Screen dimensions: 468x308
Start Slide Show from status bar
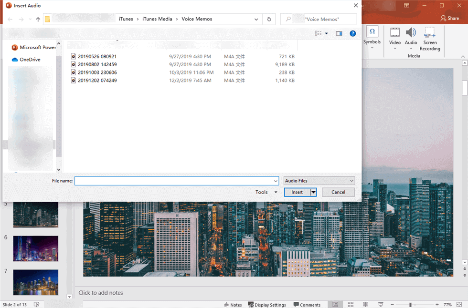[x=381, y=305]
